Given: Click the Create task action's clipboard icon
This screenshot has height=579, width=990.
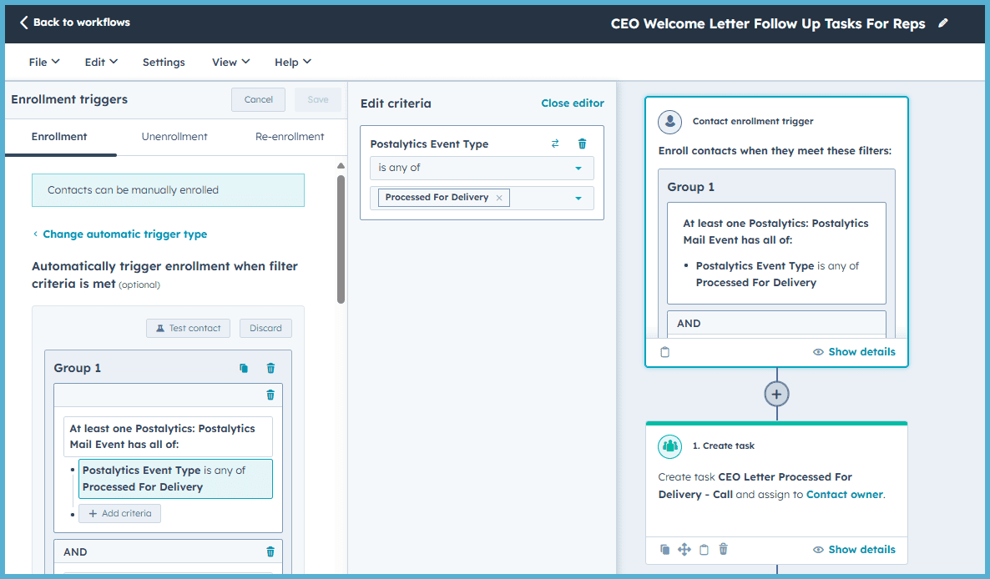Looking at the screenshot, I should pos(704,549).
